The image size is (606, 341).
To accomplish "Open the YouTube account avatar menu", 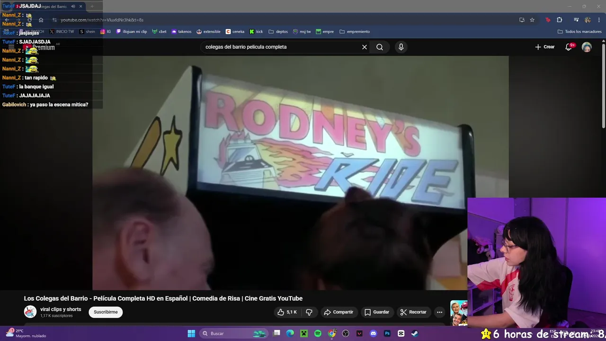I will point(587,47).
